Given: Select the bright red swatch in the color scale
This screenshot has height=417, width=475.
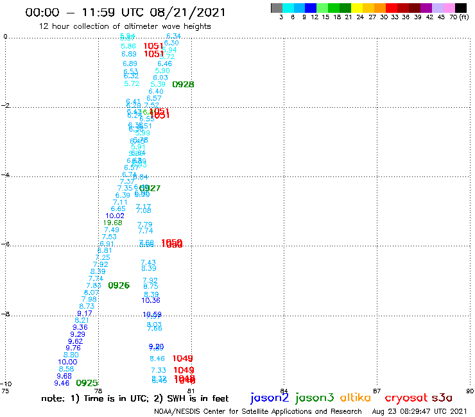Looking at the screenshot, I should click(x=392, y=8).
